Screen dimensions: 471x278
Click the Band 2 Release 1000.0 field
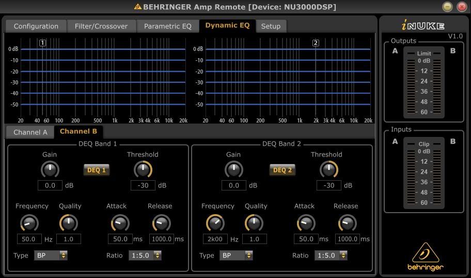[x=348, y=239]
